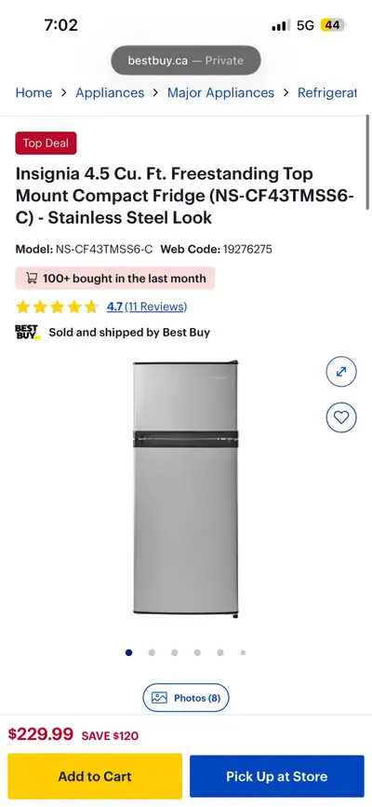Select the third image carousel dot
Image resolution: width=372 pixels, height=807 pixels.
tap(174, 652)
